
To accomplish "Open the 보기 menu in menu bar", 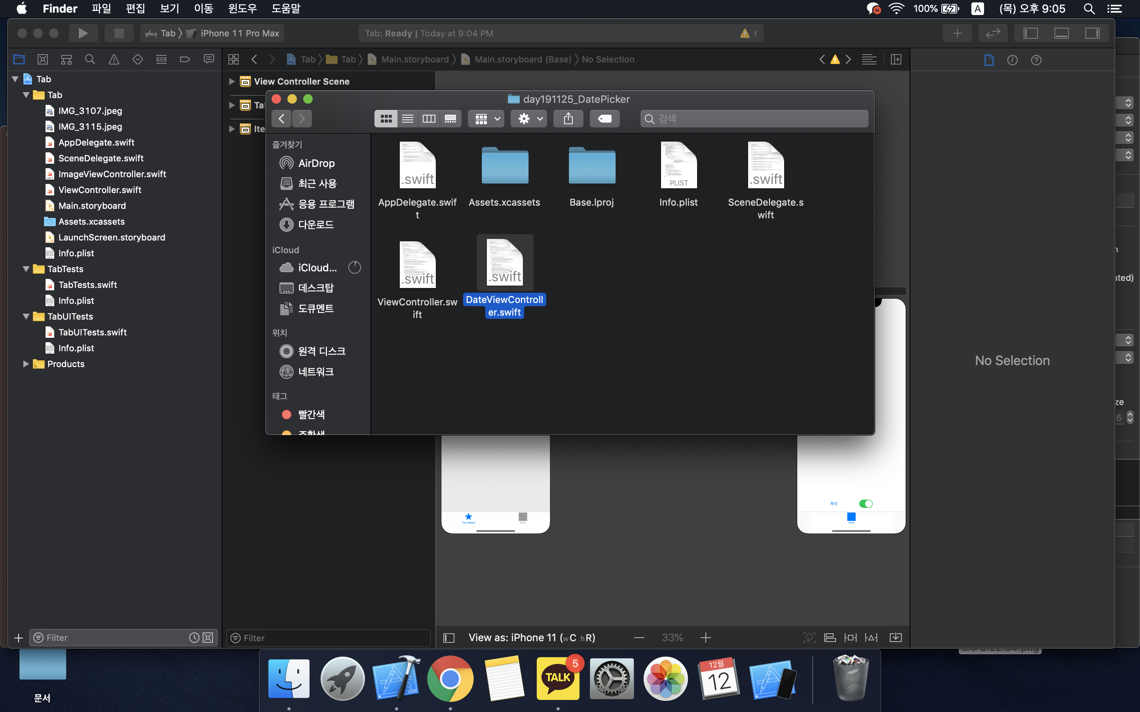I will 169,8.
